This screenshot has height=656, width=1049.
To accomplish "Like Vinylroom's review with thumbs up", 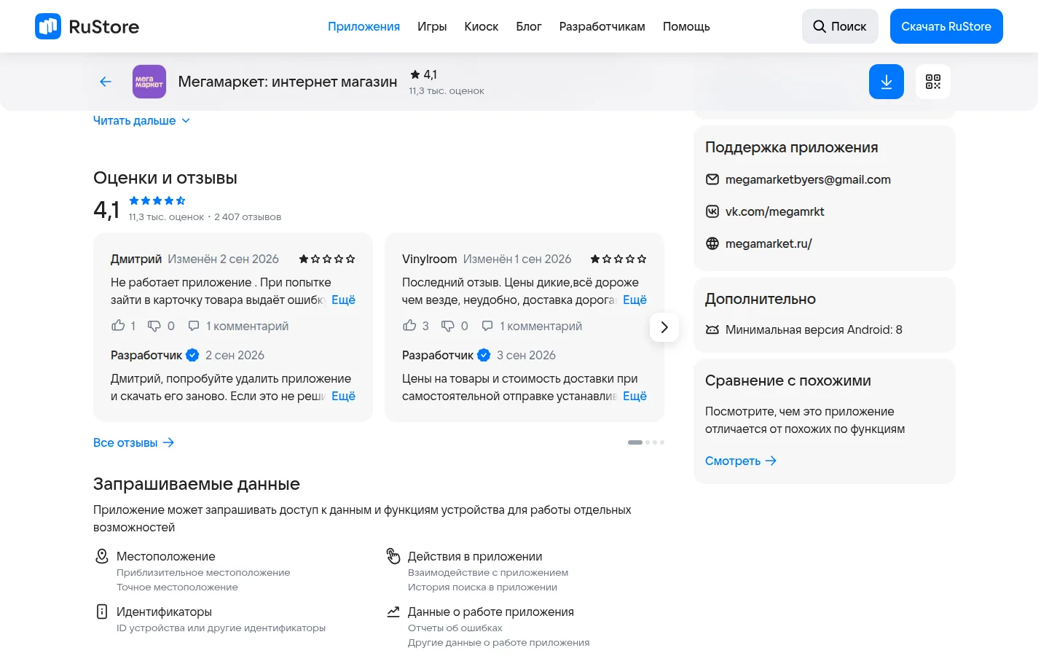I will click(x=409, y=326).
